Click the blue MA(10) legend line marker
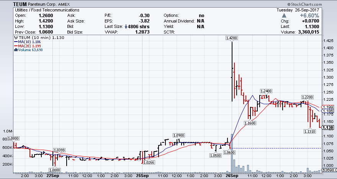Viewport: 337px width, 179px height. (15, 42)
